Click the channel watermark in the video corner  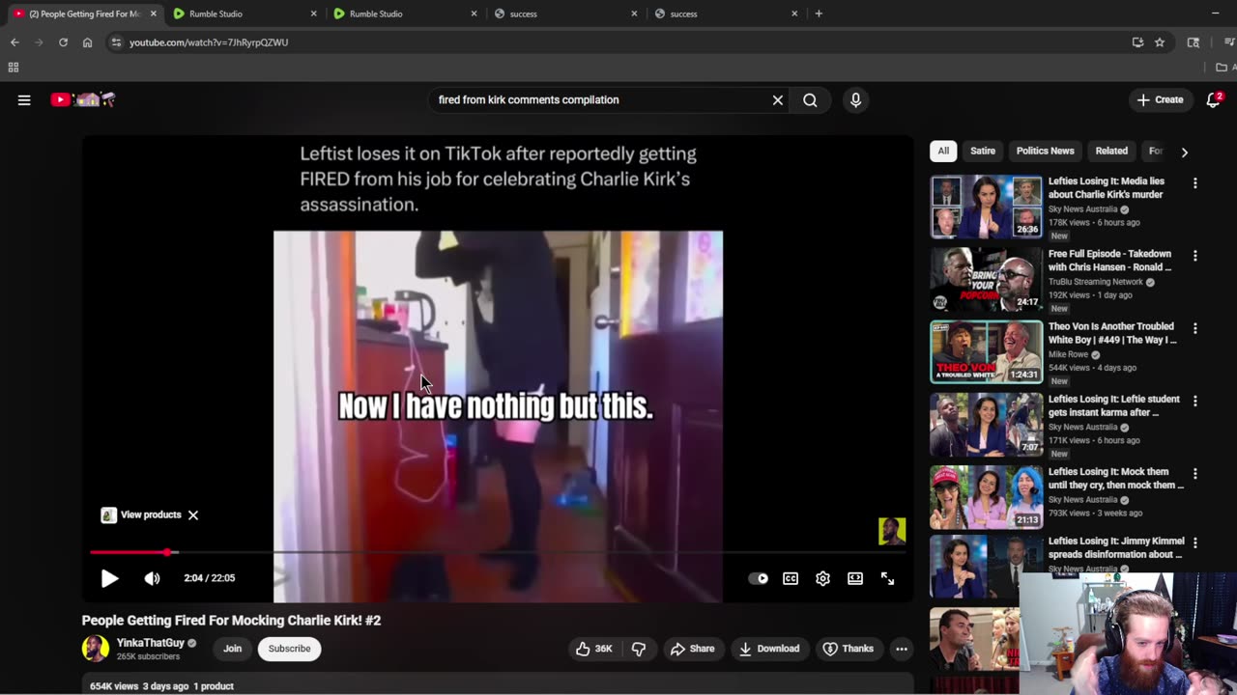(x=891, y=531)
